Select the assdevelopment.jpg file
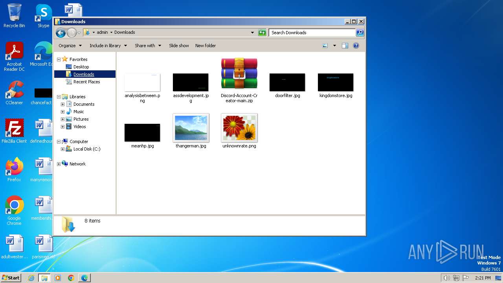Image resolution: width=503 pixels, height=283 pixels. tap(191, 87)
